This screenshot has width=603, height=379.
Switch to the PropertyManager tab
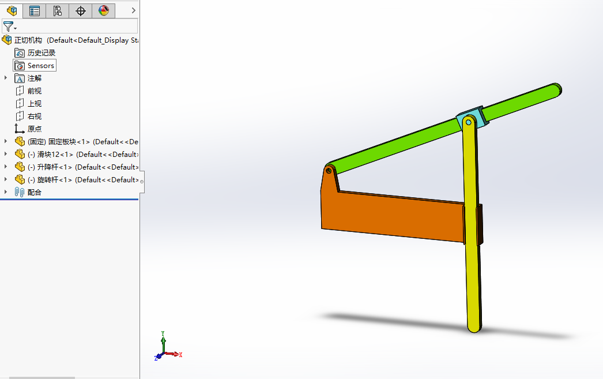35,11
